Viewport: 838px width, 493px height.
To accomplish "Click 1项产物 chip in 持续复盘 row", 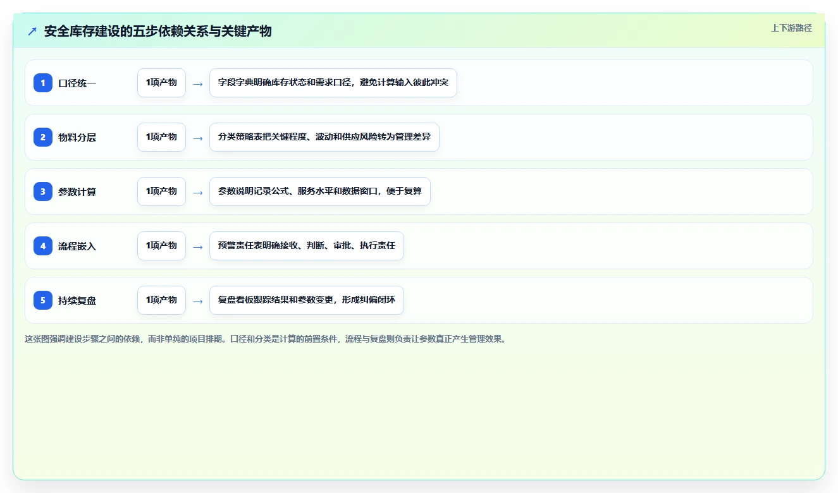I will pos(161,300).
